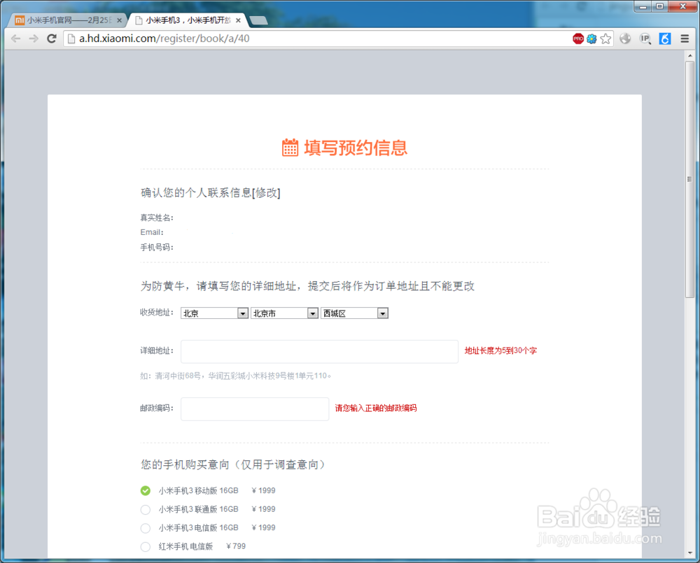This screenshot has height=563, width=700.
Task: Open the district dropdown showing 西城区
Action: coord(354,313)
